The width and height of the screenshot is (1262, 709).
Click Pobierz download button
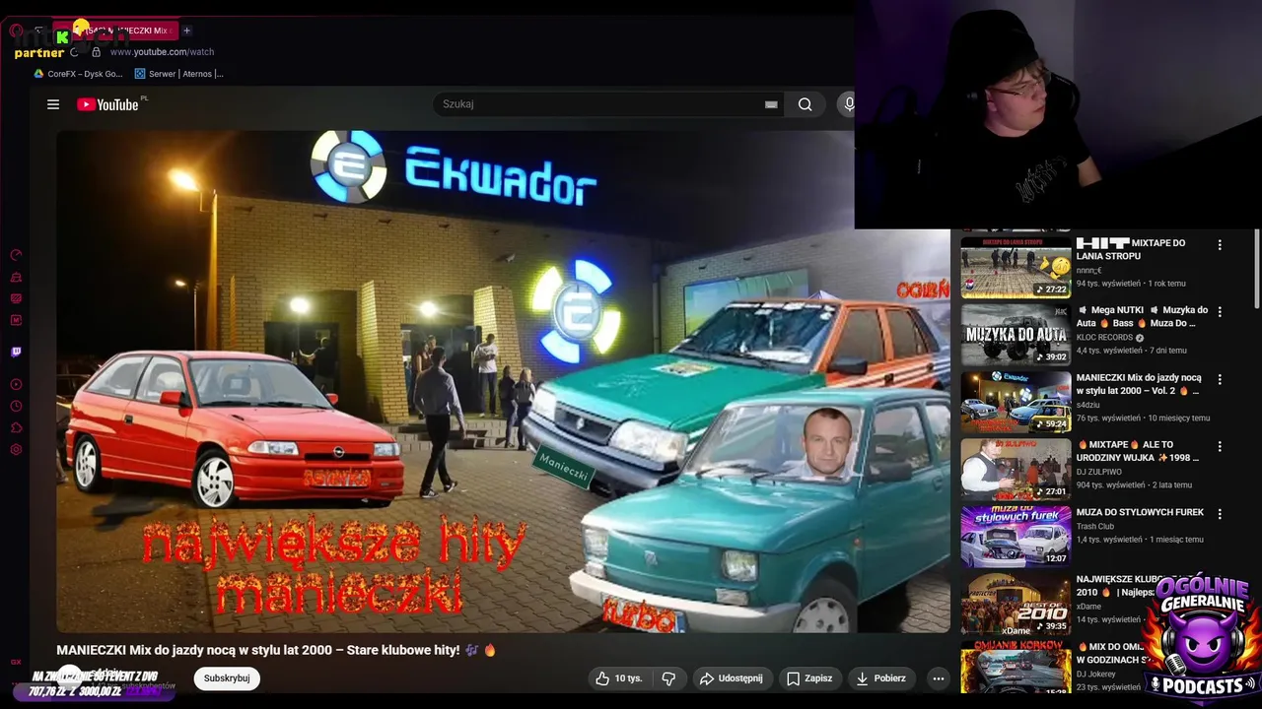(881, 678)
